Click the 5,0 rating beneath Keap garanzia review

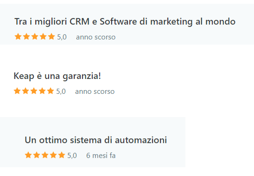[x=61, y=91]
